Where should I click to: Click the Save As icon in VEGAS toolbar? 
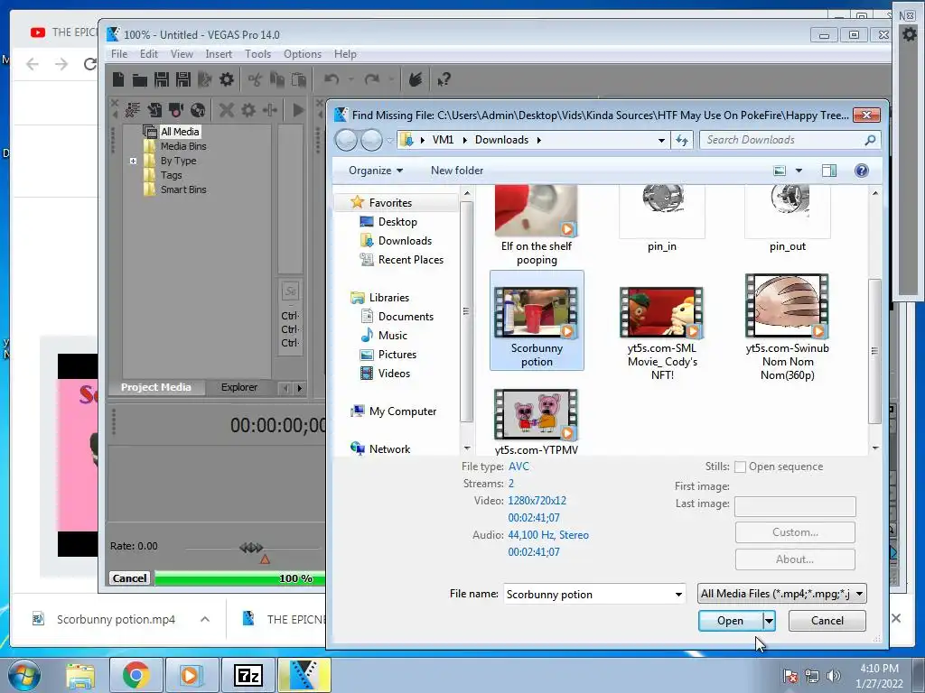pyautogui.click(x=183, y=79)
